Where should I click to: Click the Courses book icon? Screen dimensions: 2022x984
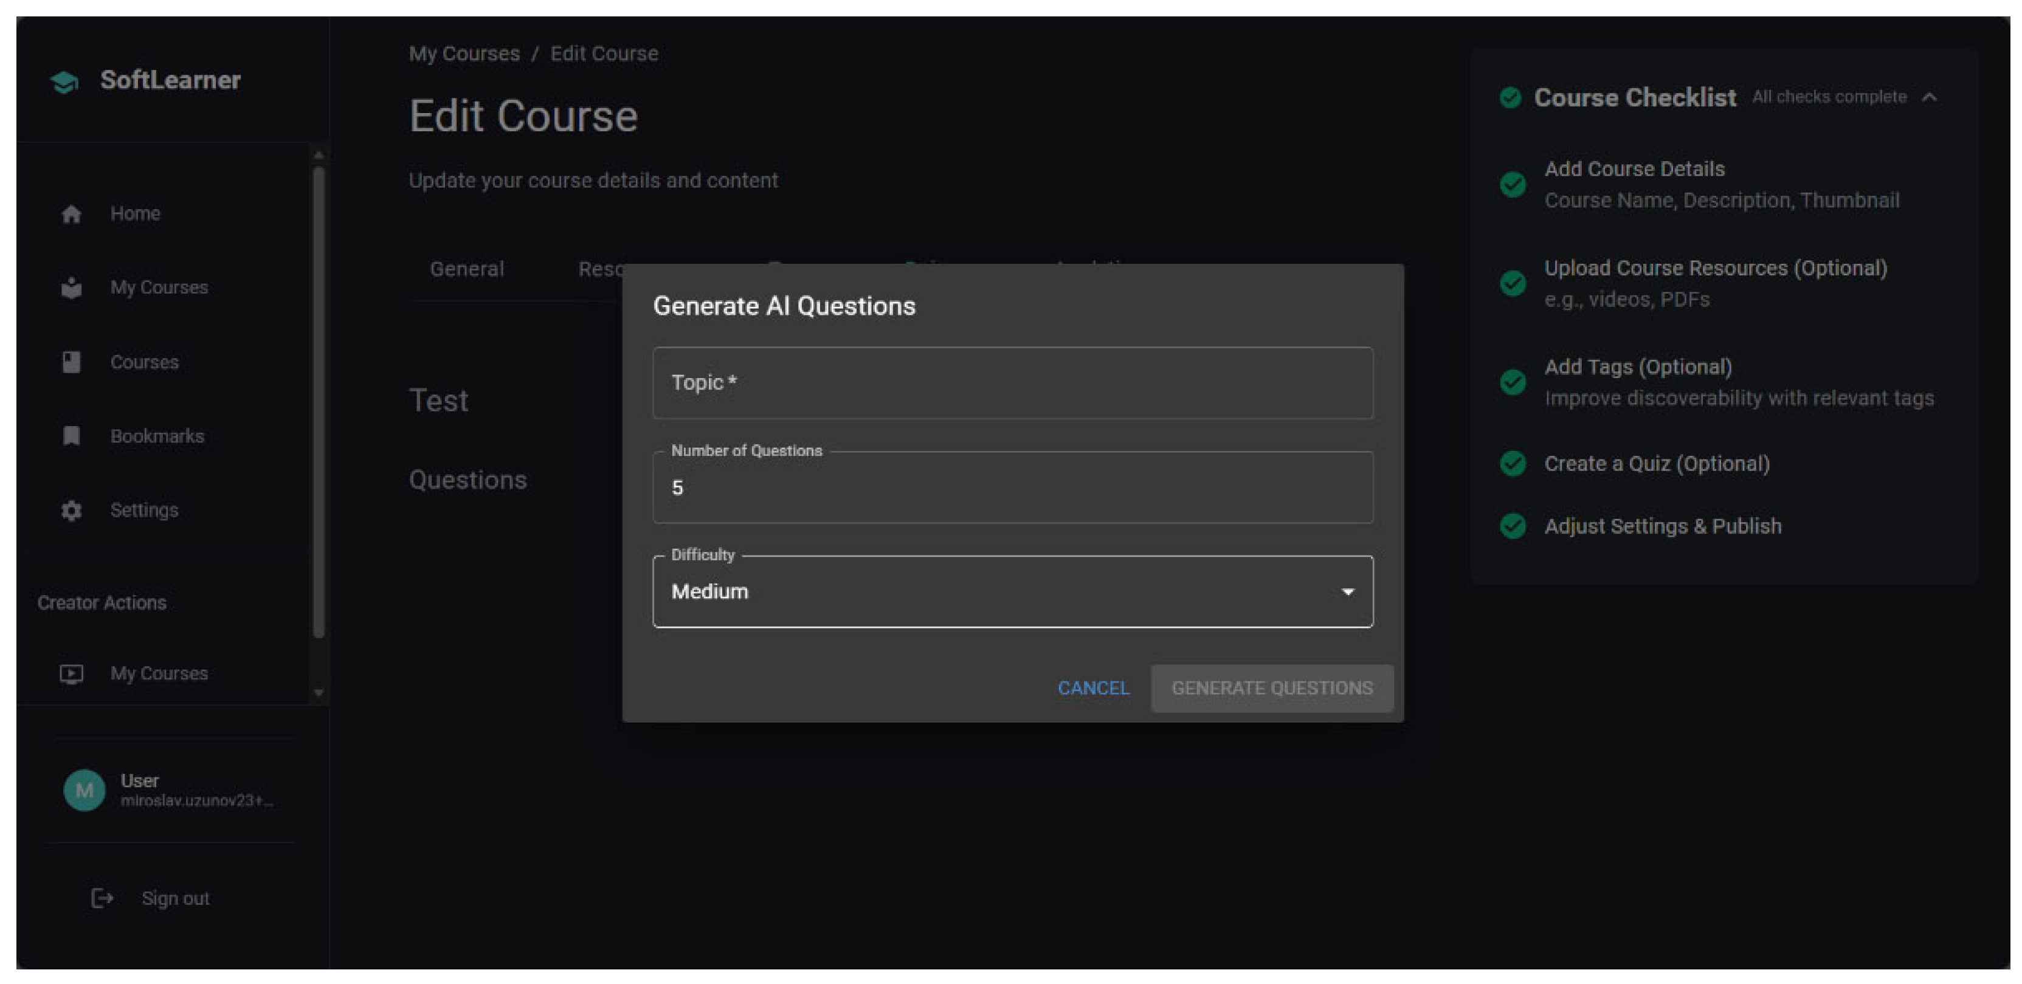[x=71, y=362]
